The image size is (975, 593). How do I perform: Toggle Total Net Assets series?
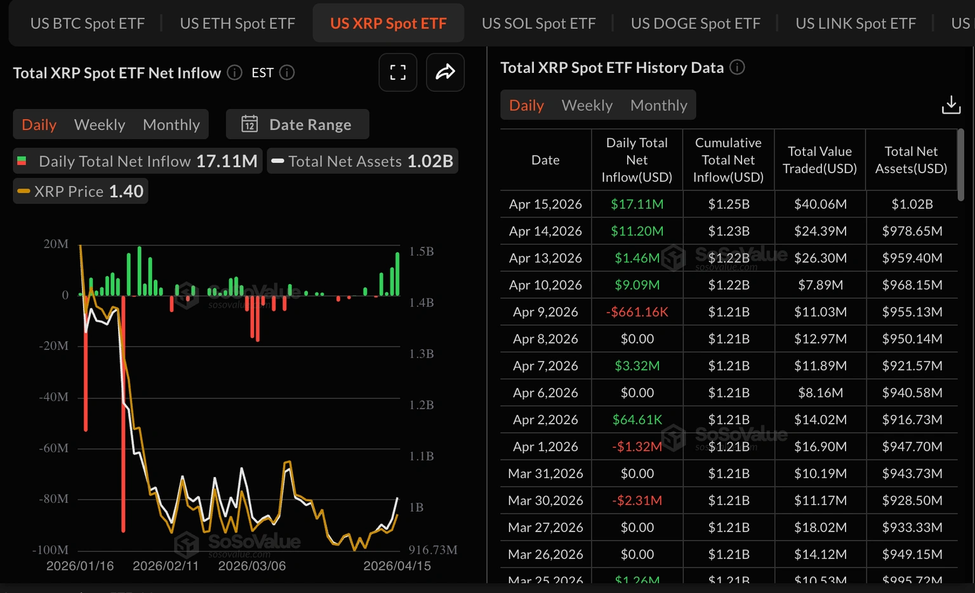click(362, 161)
